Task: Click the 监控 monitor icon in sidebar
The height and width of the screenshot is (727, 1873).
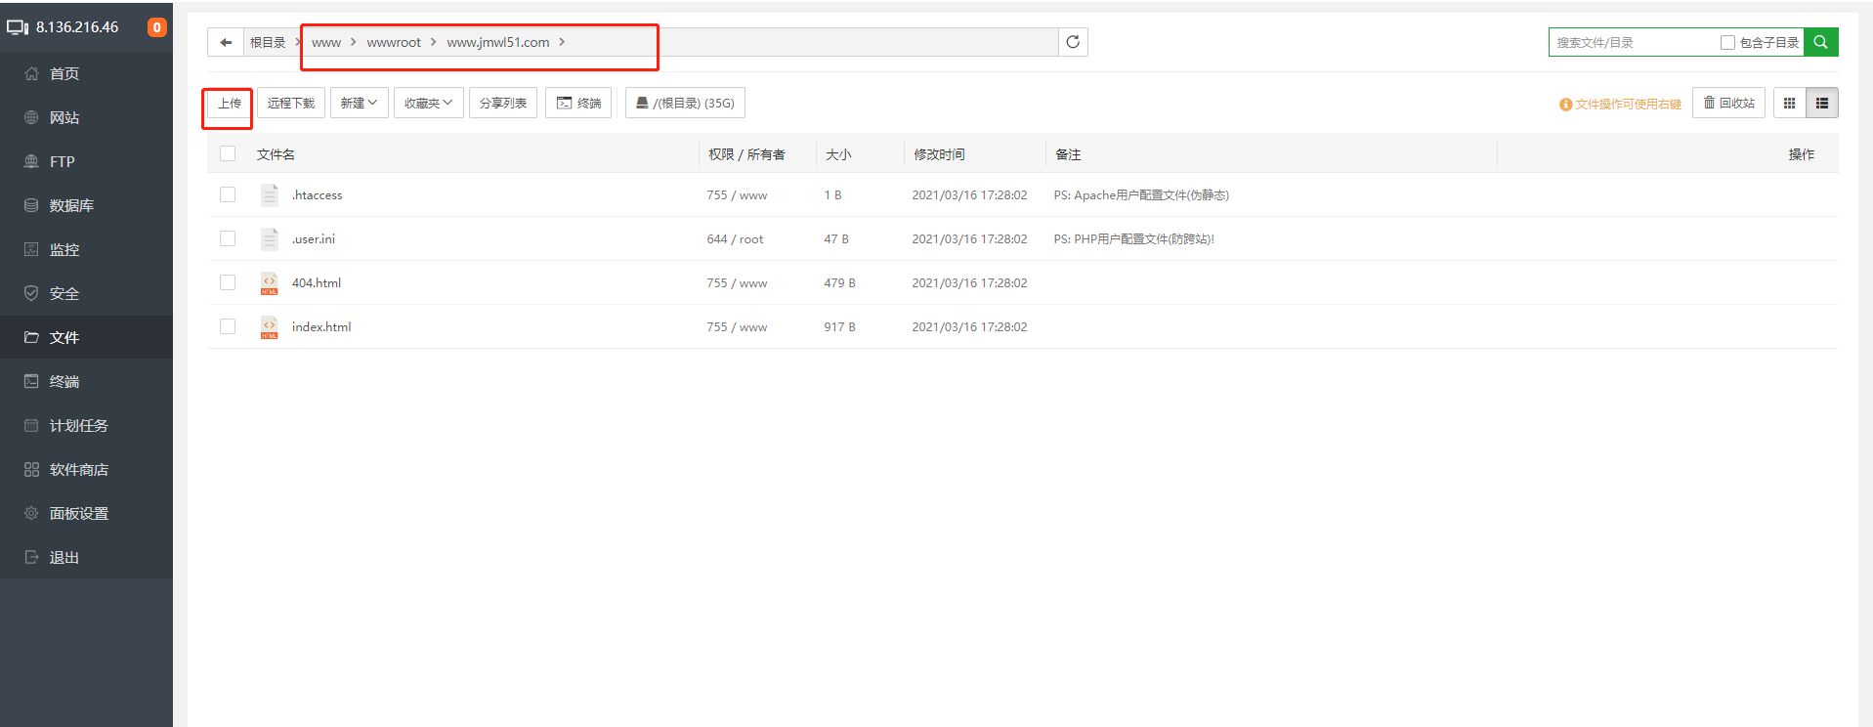Action: [31, 249]
